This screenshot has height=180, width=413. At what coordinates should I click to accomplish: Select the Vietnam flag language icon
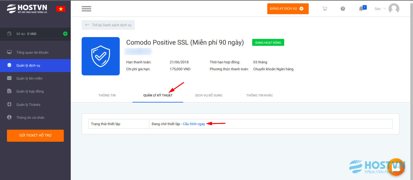tap(60, 9)
